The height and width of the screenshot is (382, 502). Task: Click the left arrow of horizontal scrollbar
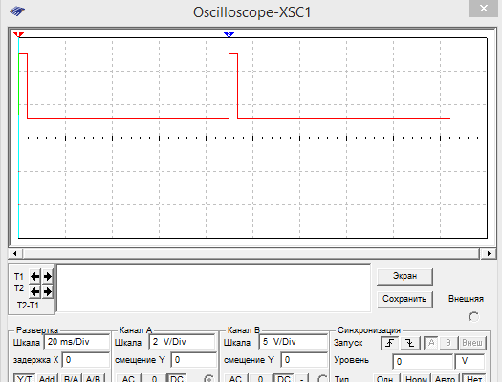pos(15,253)
